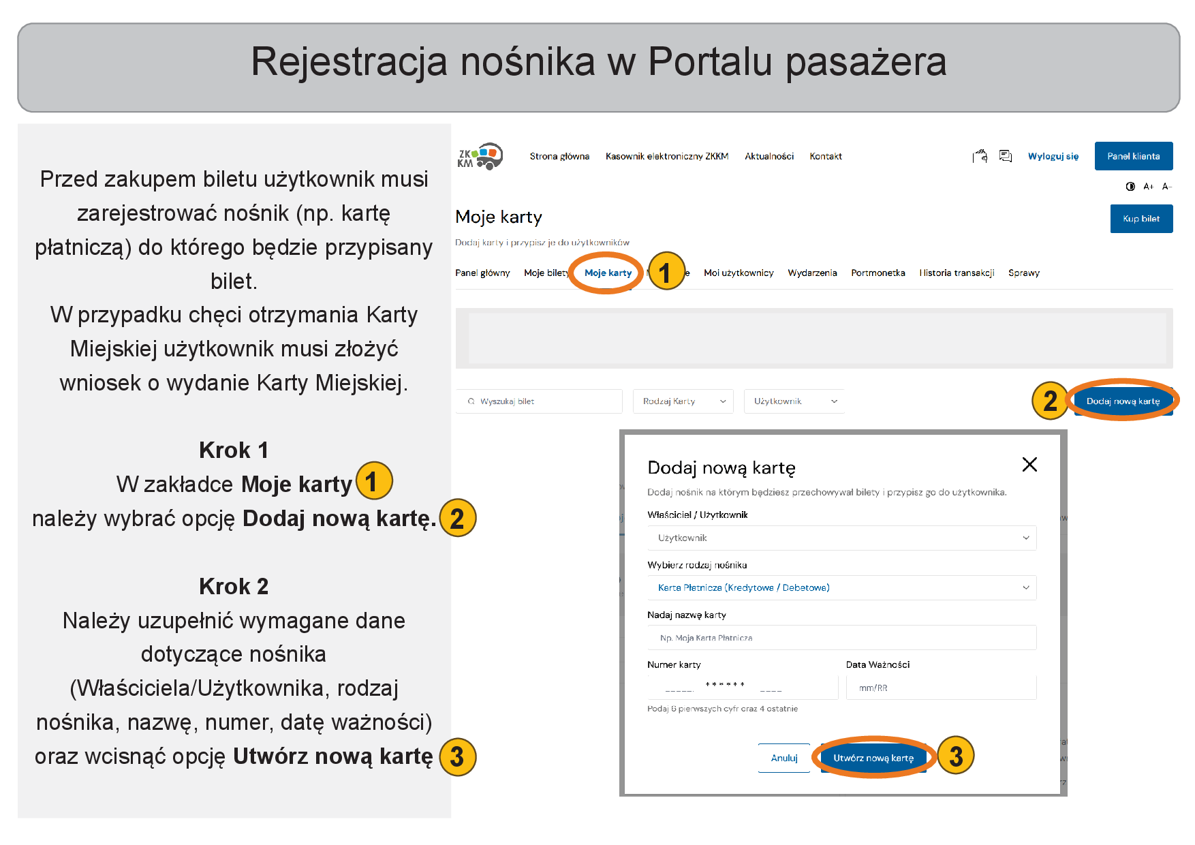
Task: Click the Wyszukaj bilet search field
Action: (x=539, y=401)
